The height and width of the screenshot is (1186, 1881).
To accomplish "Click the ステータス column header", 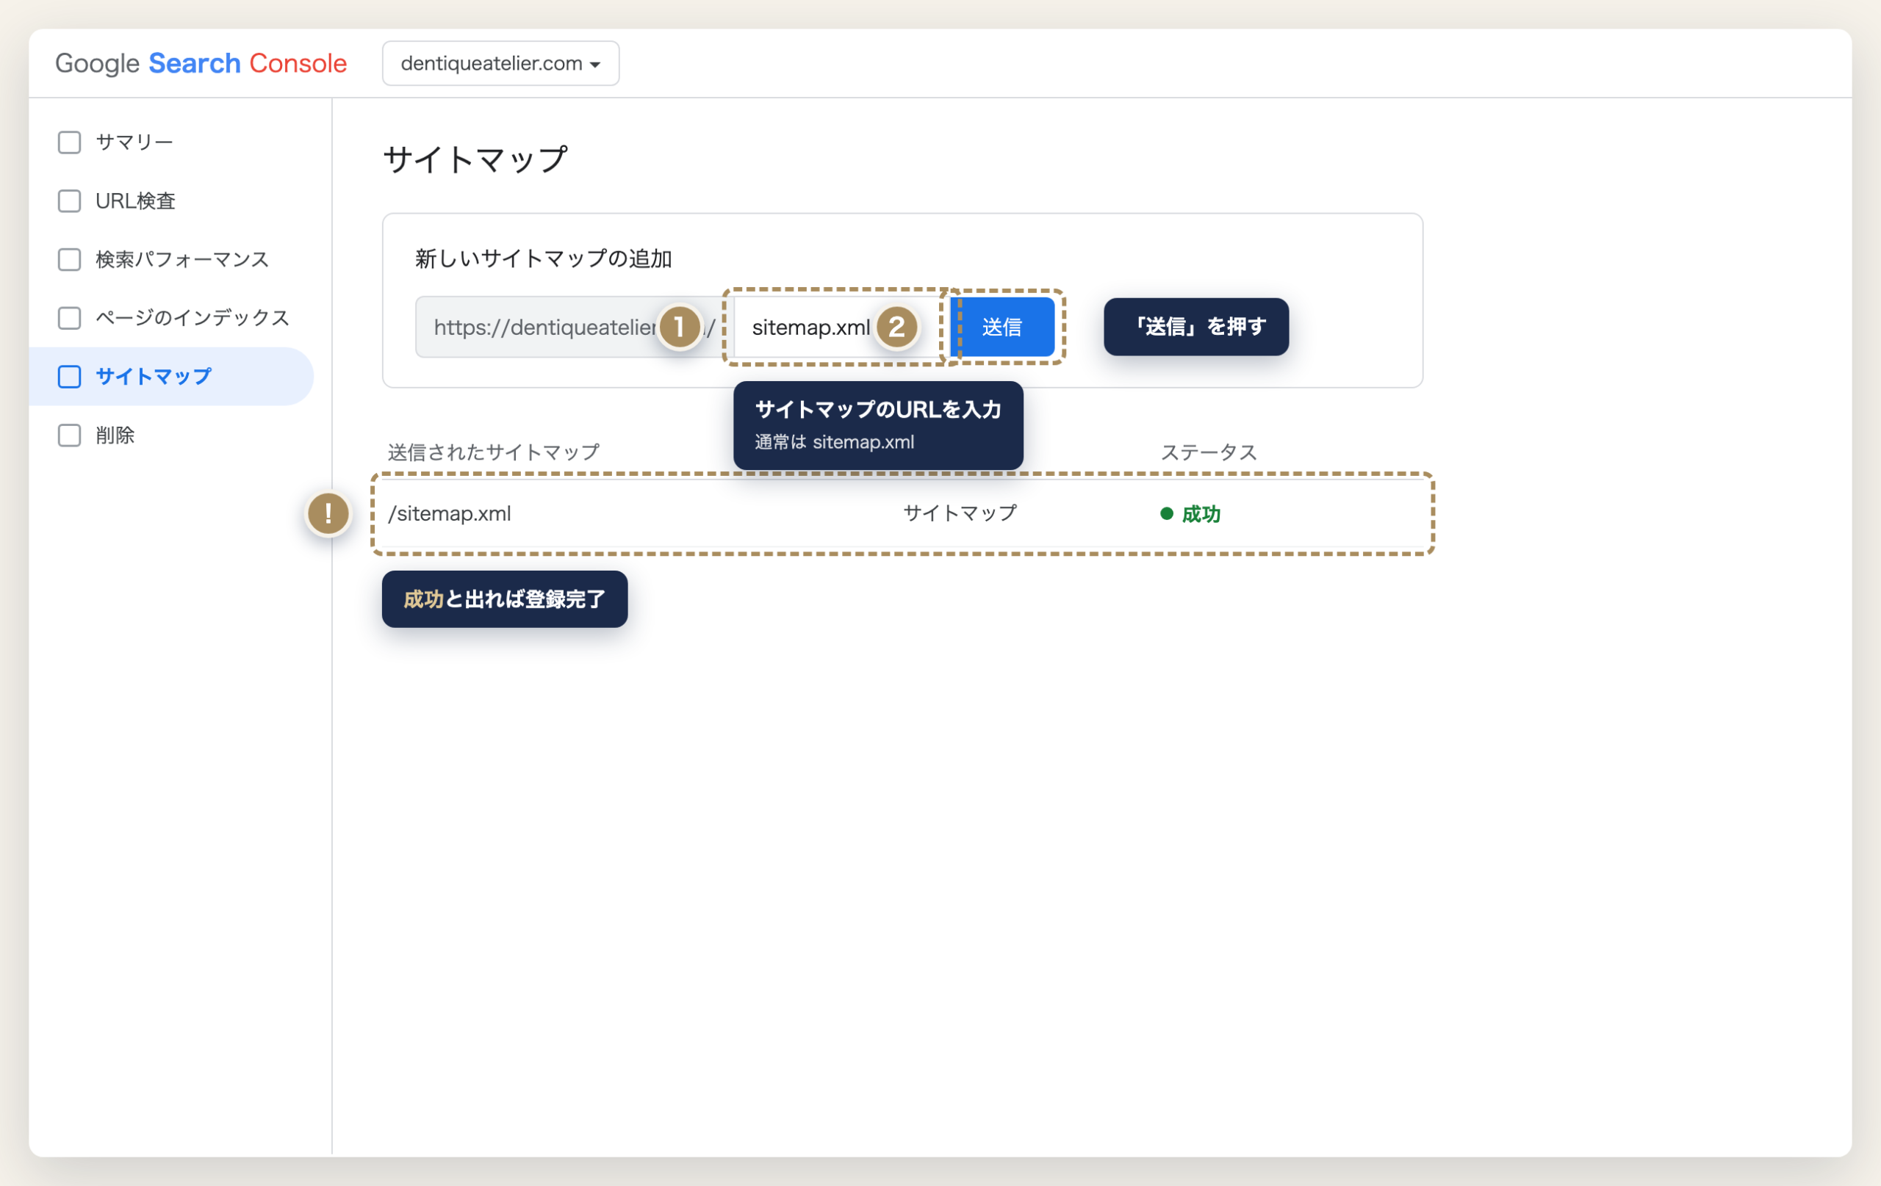I will coord(1209,452).
